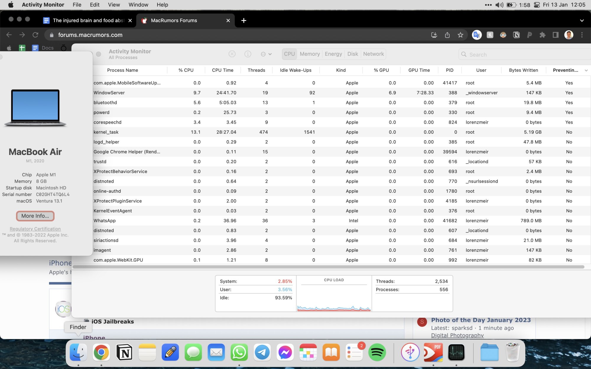Click Chrome back arrow
The width and height of the screenshot is (591, 369).
click(x=9, y=35)
